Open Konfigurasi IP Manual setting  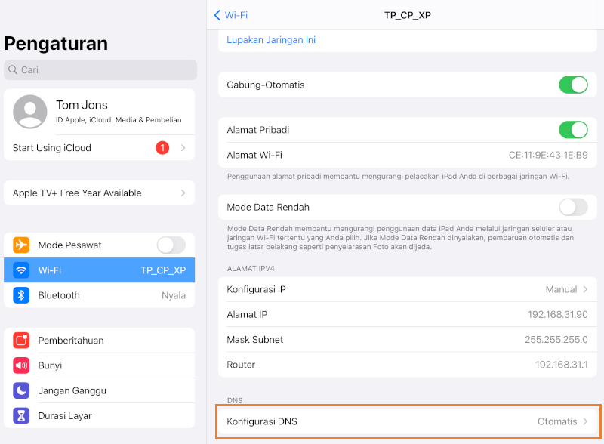pos(408,289)
